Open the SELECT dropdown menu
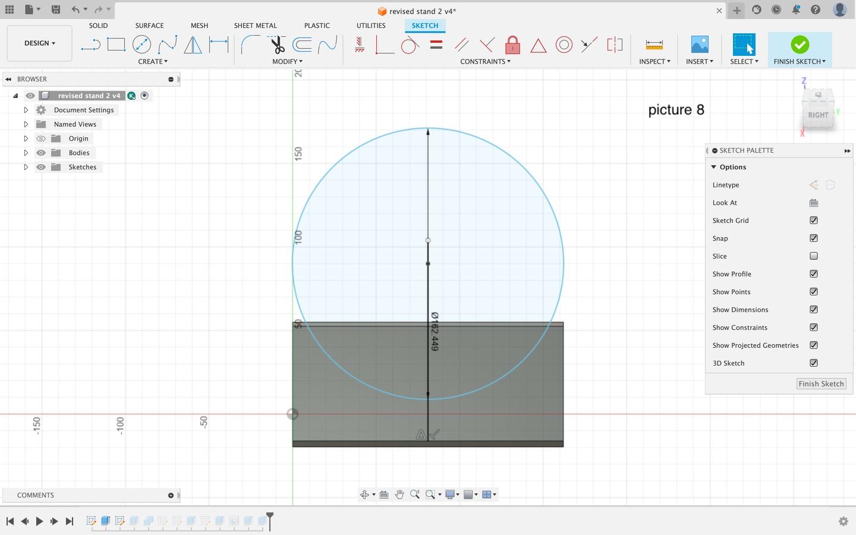The width and height of the screenshot is (856, 535). pyautogui.click(x=744, y=61)
